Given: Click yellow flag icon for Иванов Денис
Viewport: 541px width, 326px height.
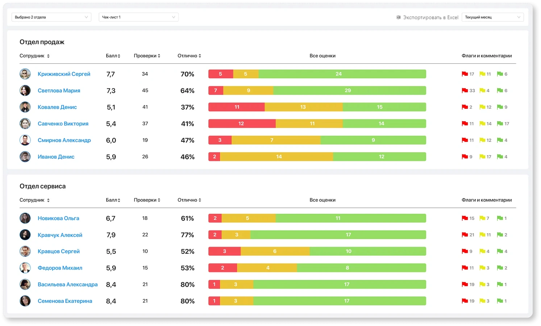Looking at the screenshot, I should [482, 157].
